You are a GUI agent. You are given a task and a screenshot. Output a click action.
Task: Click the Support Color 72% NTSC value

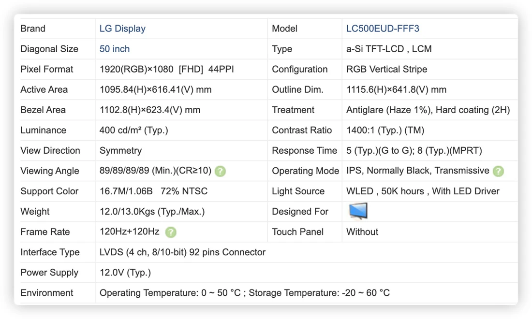184,191
